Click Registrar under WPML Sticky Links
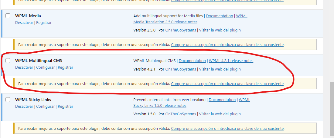 click(x=65, y=106)
